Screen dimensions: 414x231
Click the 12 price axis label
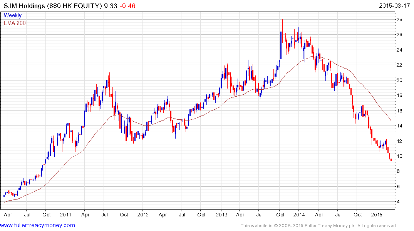pos(399,141)
